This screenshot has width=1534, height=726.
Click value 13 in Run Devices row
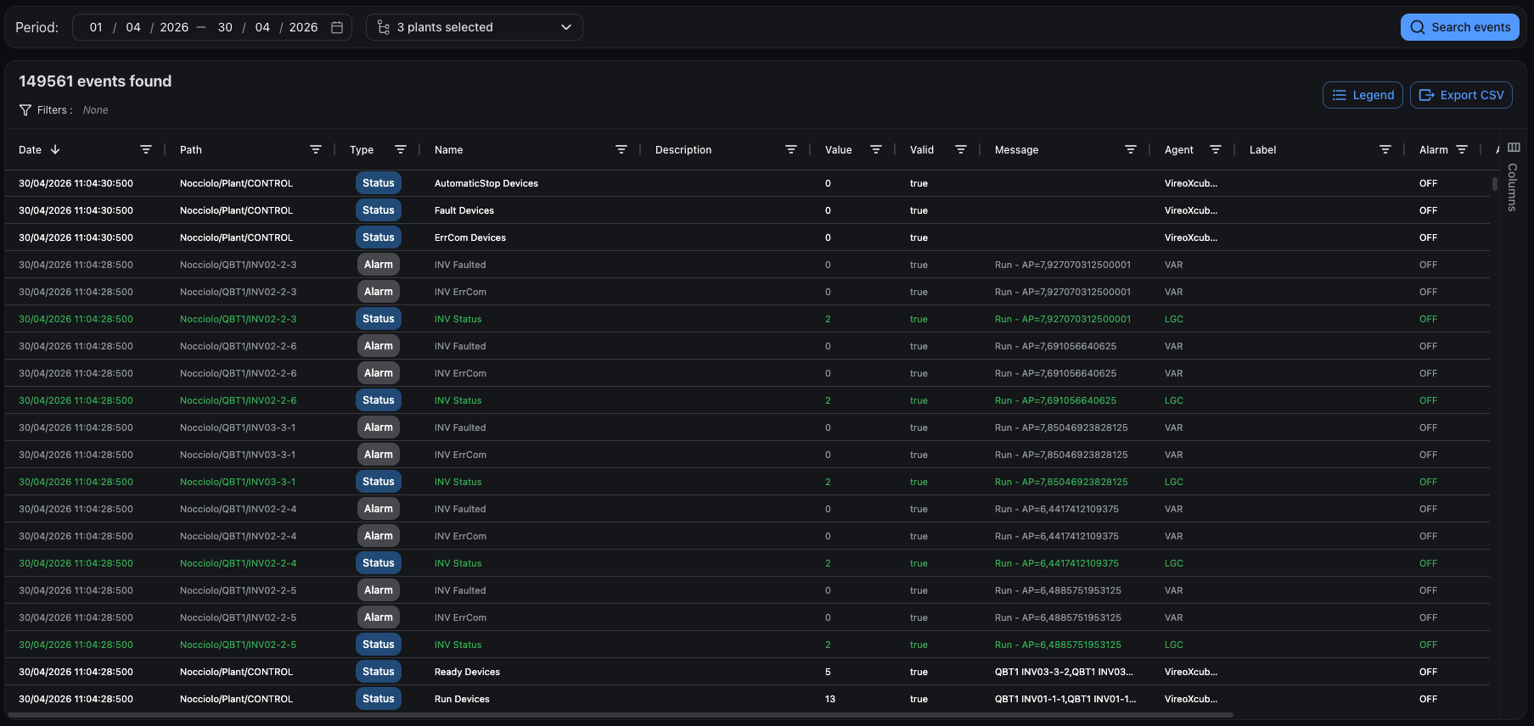tap(830, 699)
